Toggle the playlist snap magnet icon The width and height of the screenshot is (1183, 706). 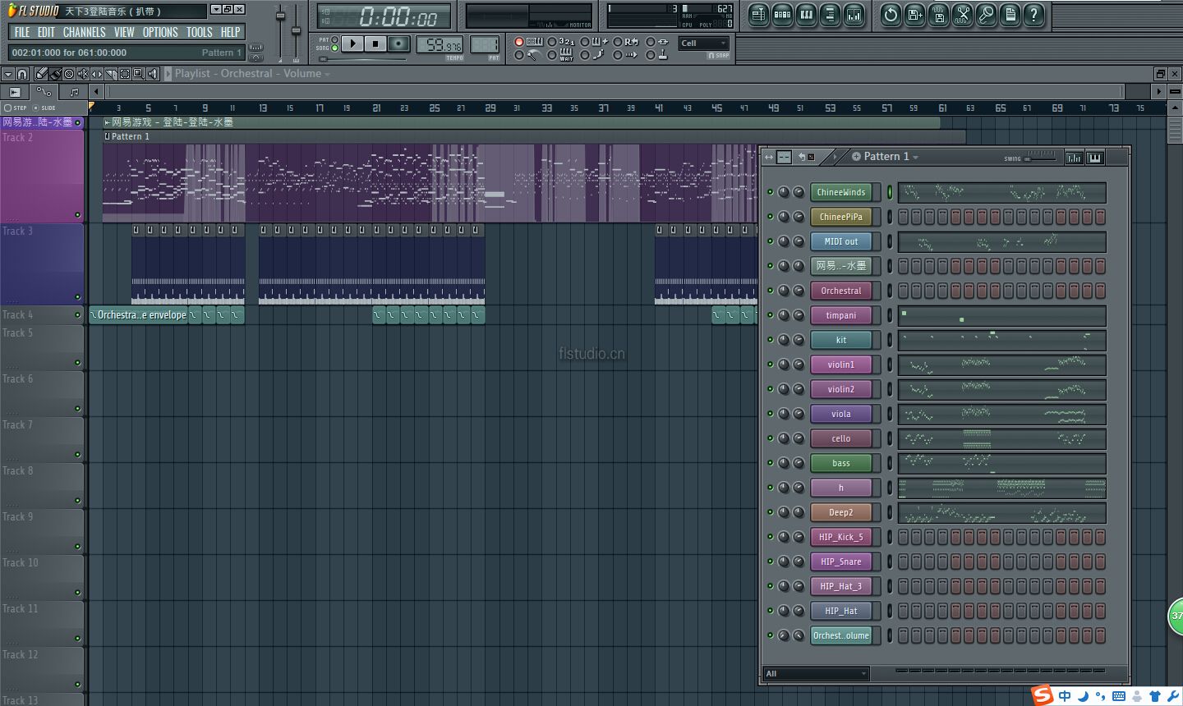point(22,74)
